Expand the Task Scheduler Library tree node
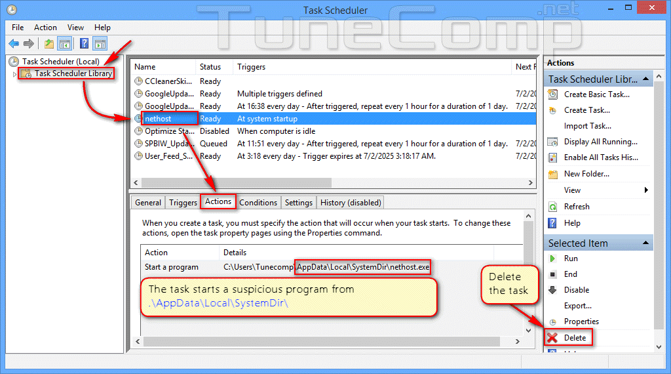The image size is (671, 374). 14,74
